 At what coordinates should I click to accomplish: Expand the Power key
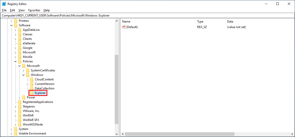point(19,97)
